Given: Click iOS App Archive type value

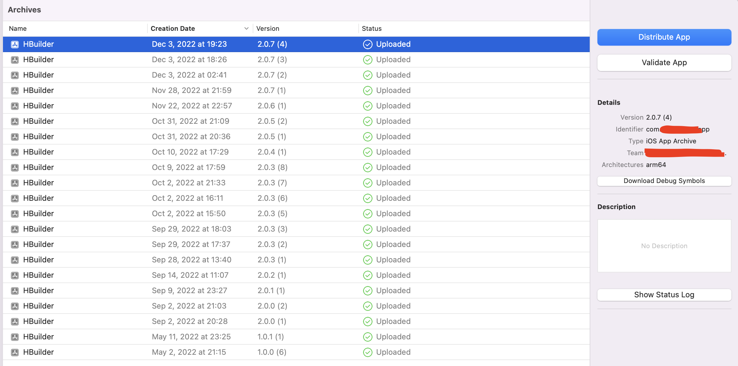Looking at the screenshot, I should pyautogui.click(x=671, y=141).
